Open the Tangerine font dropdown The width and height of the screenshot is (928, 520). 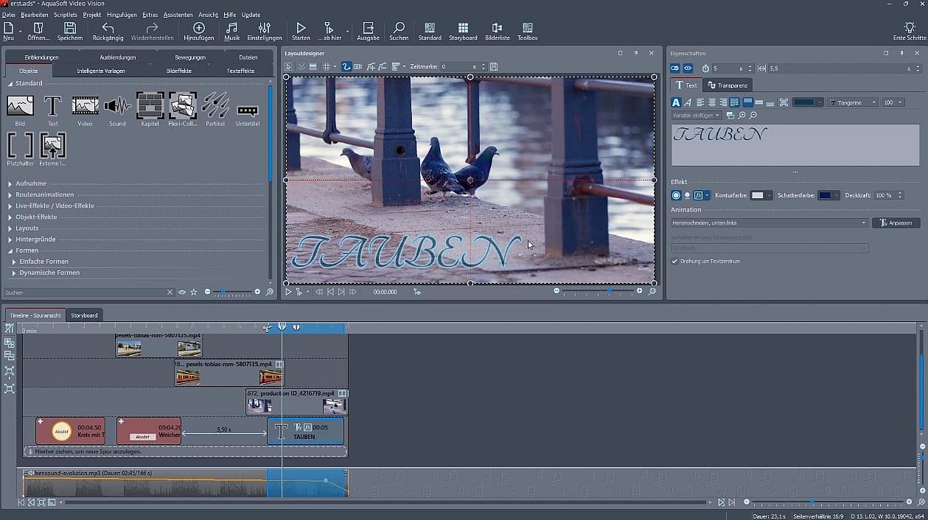tap(853, 102)
